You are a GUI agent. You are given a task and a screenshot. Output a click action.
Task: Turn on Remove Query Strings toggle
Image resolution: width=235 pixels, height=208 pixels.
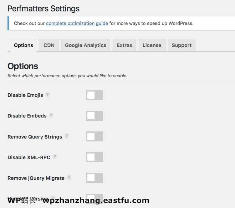(94, 136)
